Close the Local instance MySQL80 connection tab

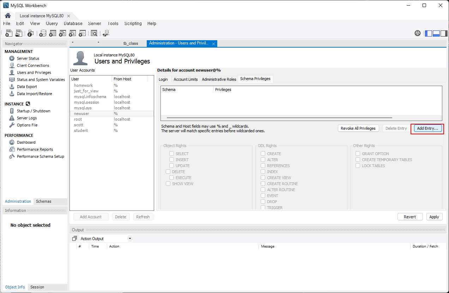(x=68, y=16)
